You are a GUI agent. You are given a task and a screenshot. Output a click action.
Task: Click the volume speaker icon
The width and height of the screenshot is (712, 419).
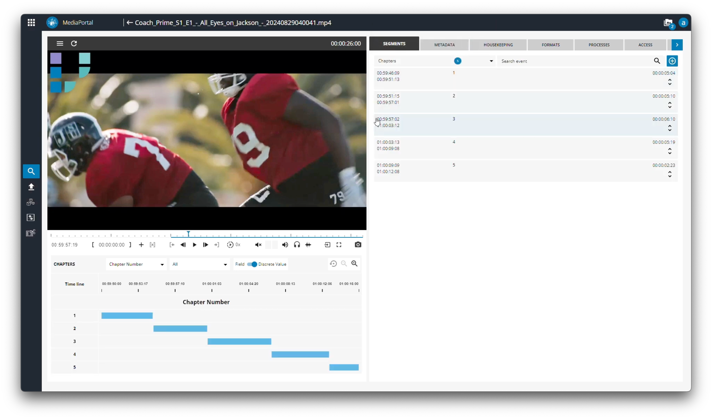pyautogui.click(x=285, y=245)
